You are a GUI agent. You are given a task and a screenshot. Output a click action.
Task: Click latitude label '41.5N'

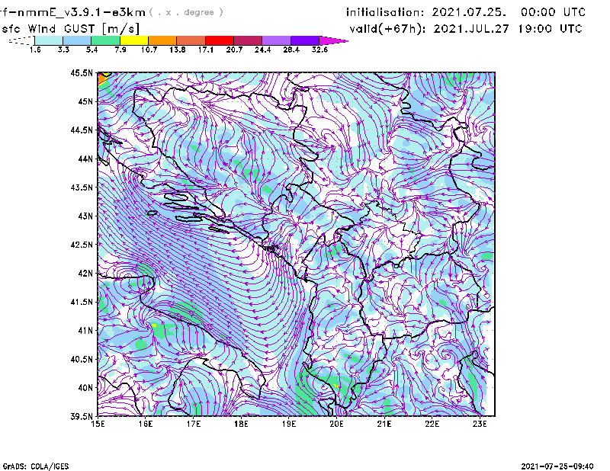pyautogui.click(x=82, y=302)
